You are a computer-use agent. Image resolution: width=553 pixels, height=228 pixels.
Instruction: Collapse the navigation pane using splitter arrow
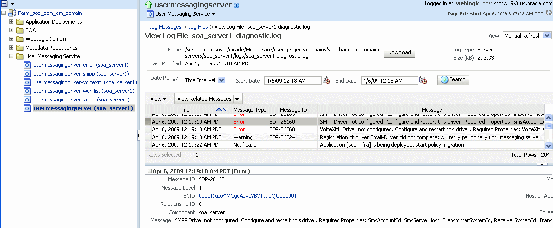tap(138, 136)
